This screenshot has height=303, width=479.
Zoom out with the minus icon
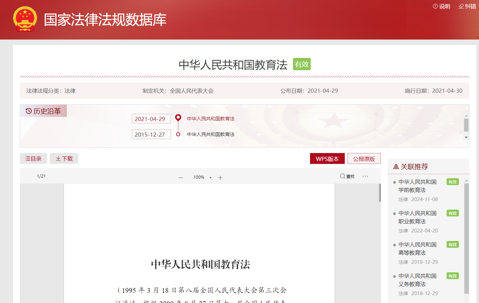181,178
